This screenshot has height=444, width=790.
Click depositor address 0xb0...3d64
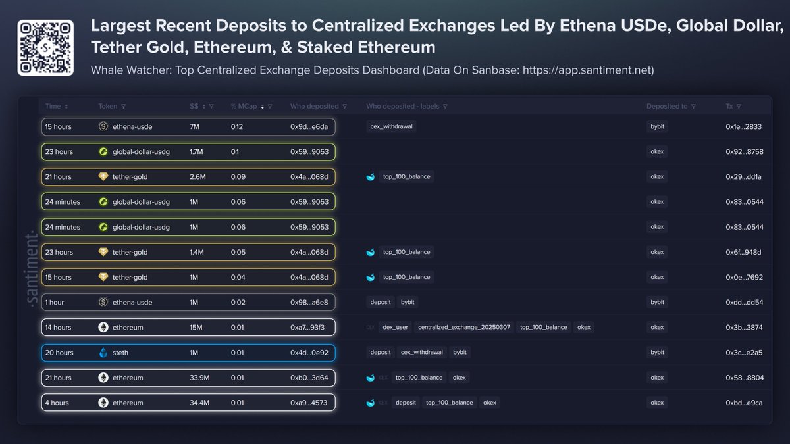click(309, 378)
